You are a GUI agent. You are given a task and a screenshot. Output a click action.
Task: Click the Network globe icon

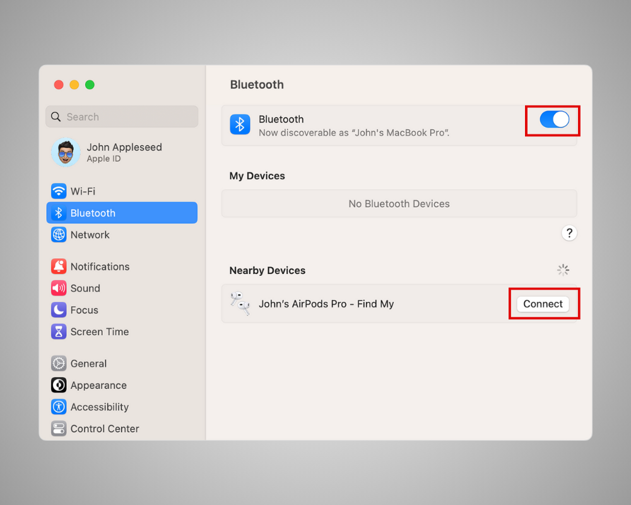pos(59,234)
